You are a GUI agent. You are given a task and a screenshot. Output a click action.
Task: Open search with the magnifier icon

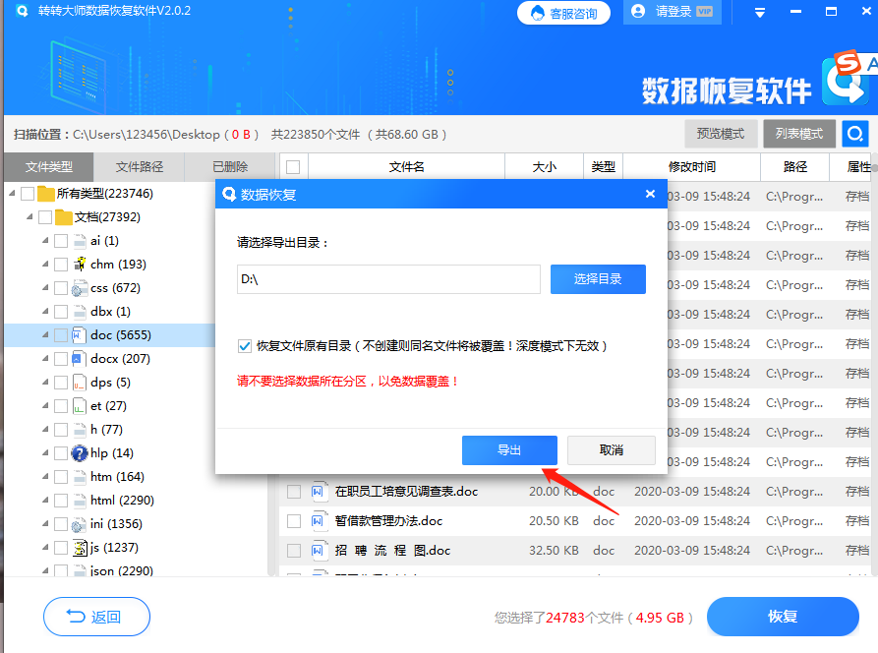(x=856, y=133)
